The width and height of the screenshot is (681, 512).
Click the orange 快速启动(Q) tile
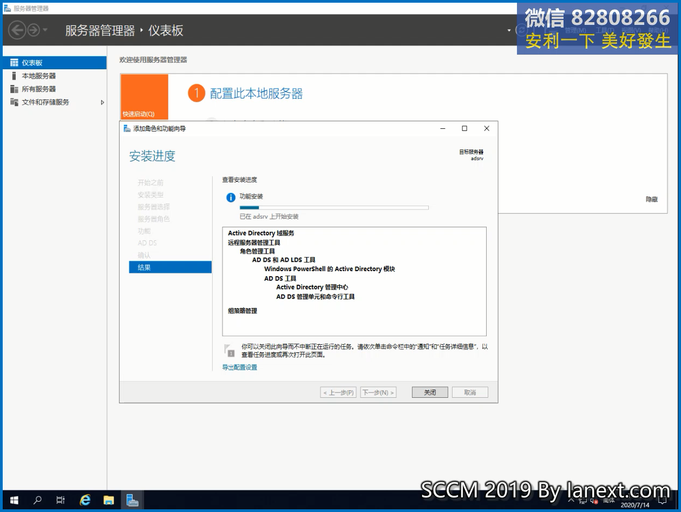point(144,97)
